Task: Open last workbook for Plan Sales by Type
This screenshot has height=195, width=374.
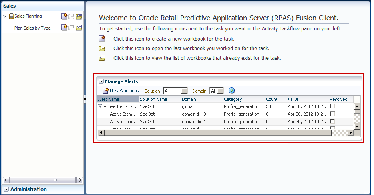Action: point(71,28)
